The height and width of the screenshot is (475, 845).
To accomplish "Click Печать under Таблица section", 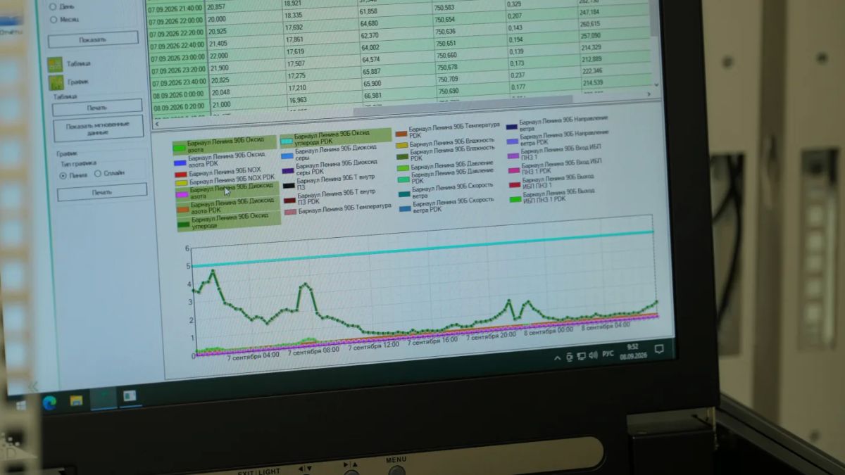I will coord(97,107).
